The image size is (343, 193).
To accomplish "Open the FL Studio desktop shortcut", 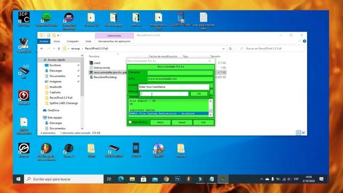I will [47, 152].
